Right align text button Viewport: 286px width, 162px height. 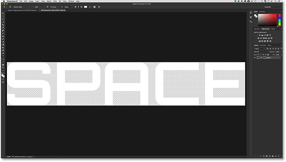(81, 7)
